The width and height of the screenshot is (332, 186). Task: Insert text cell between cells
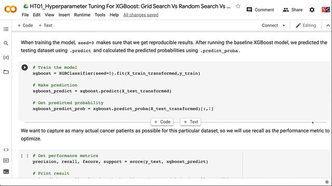coord(190,122)
